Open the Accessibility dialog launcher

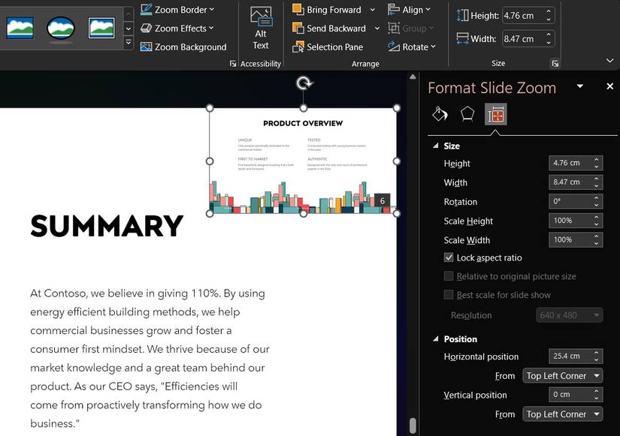(233, 64)
